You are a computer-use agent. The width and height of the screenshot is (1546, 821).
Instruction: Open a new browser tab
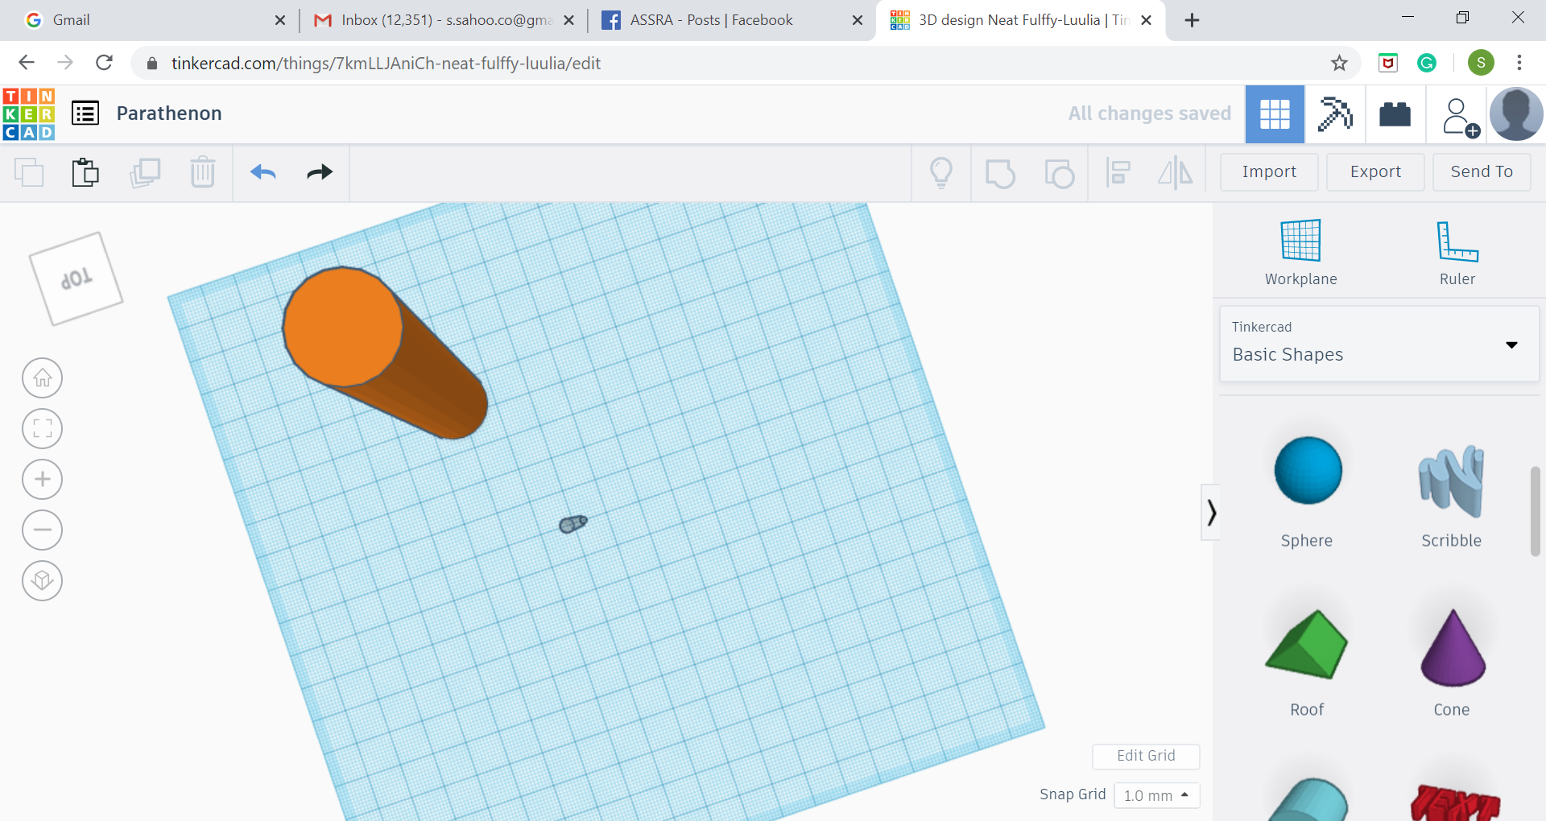[x=1193, y=20]
